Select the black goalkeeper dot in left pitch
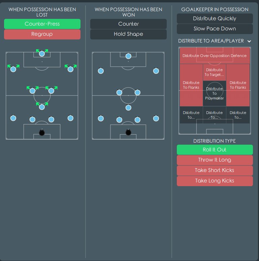 pyautogui.click(x=42, y=133)
